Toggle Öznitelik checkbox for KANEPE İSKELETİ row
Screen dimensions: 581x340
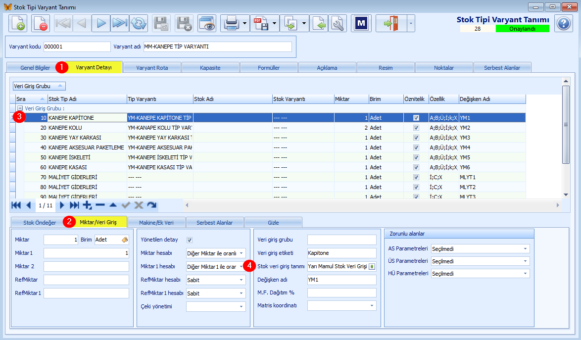416,157
